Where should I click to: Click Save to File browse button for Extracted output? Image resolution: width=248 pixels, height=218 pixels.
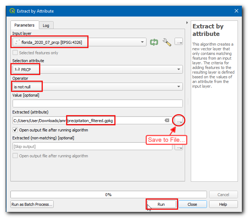tap(179, 121)
